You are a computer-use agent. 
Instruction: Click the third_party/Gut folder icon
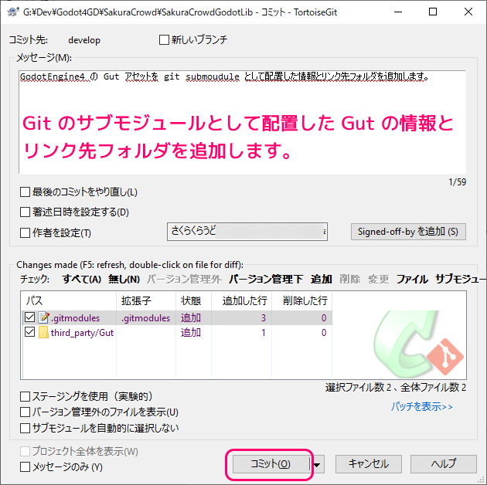pyautogui.click(x=43, y=332)
